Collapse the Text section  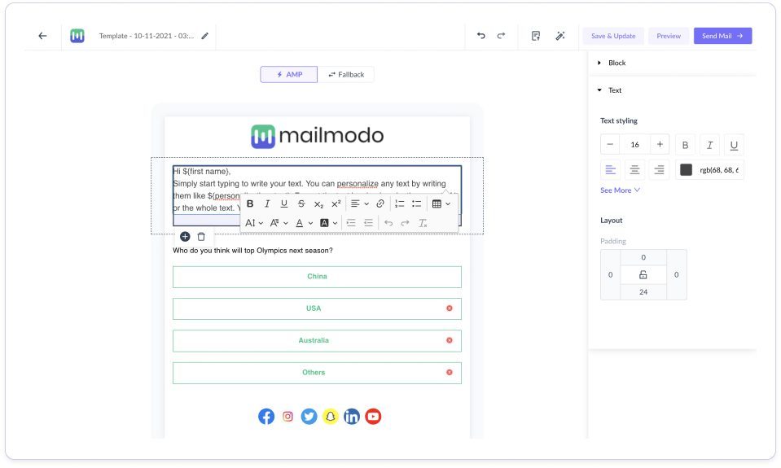click(610, 90)
